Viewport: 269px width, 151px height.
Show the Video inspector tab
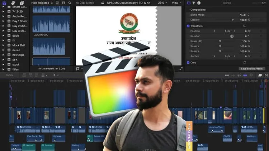point(189,3)
